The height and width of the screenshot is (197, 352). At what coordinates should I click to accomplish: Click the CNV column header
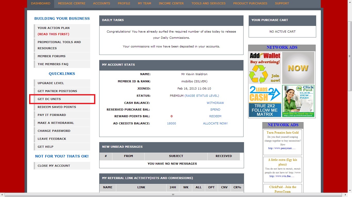tap(224, 187)
